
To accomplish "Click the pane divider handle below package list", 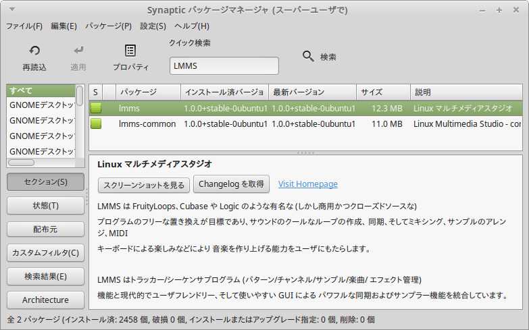I will tap(305, 153).
